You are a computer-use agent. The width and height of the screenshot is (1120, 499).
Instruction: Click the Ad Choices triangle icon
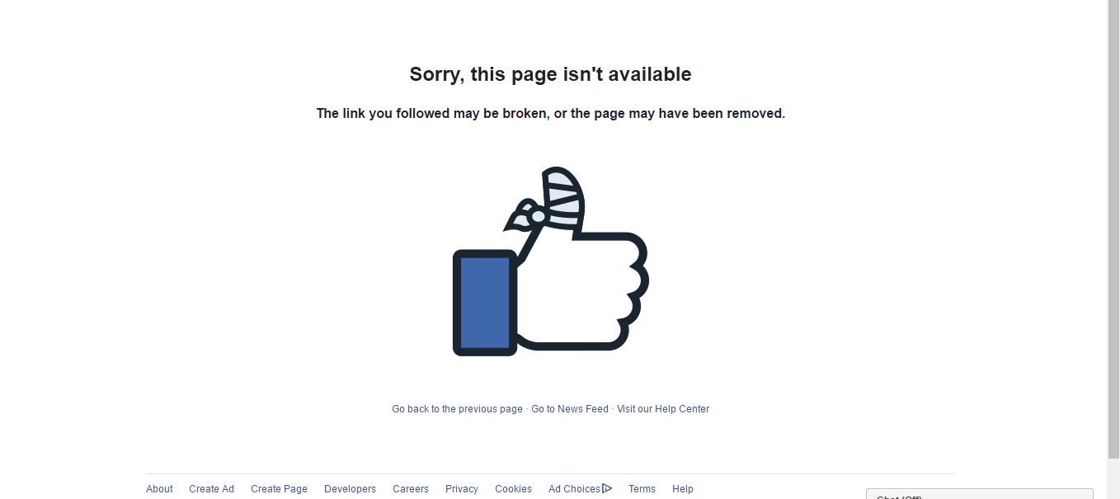pos(607,488)
